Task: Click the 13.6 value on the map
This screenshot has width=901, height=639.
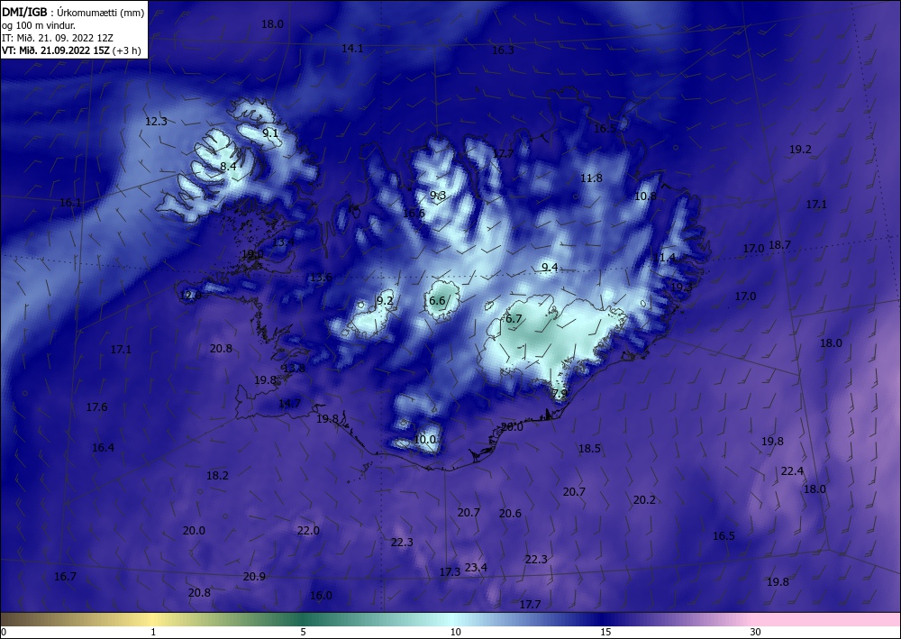Action: [x=322, y=278]
